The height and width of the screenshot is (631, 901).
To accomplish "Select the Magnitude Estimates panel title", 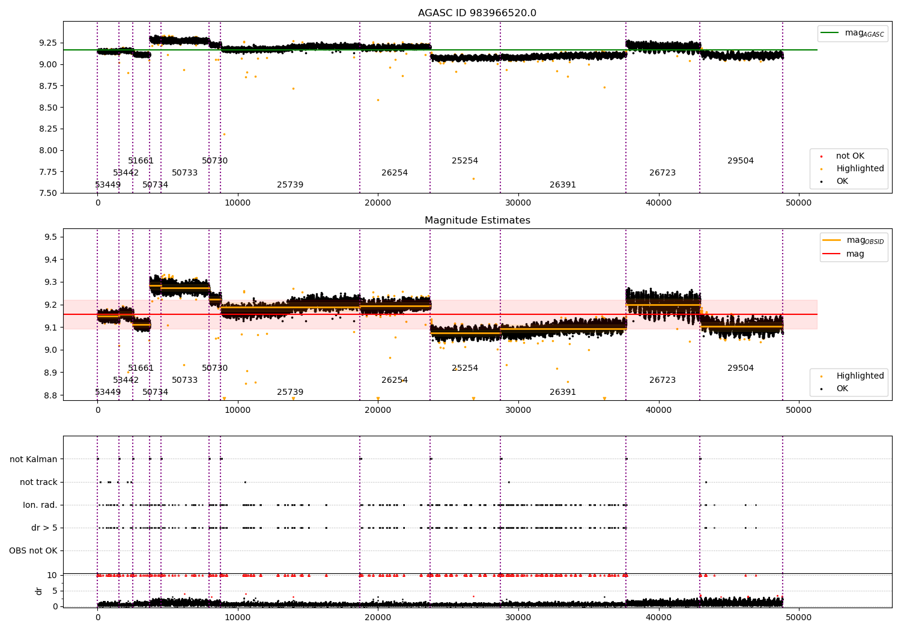I will [x=477, y=221].
